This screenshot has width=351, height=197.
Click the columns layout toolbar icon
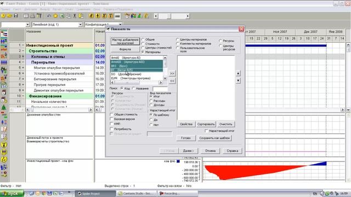click(26, 16)
